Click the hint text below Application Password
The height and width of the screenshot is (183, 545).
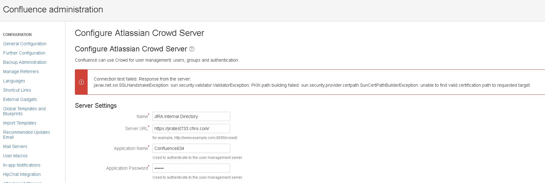coord(198,177)
